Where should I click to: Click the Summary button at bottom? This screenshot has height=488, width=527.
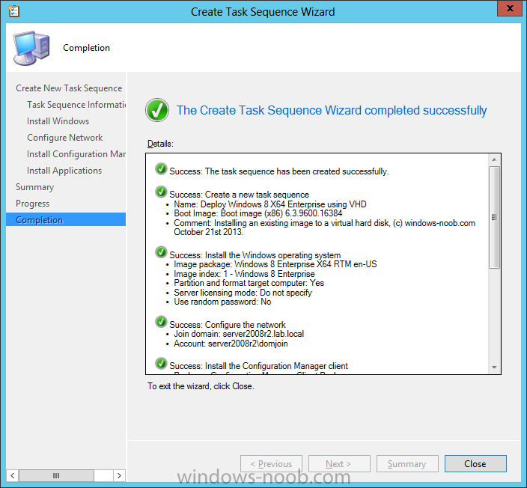click(407, 464)
